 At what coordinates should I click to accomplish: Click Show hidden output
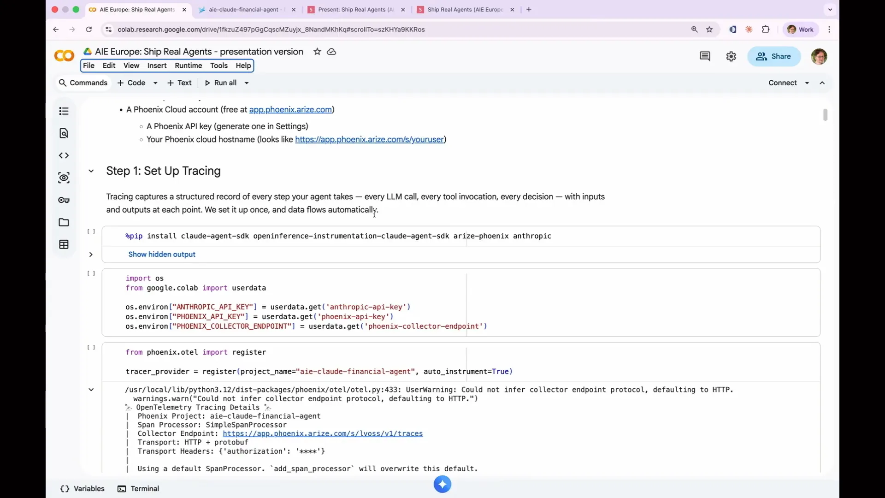[162, 255]
